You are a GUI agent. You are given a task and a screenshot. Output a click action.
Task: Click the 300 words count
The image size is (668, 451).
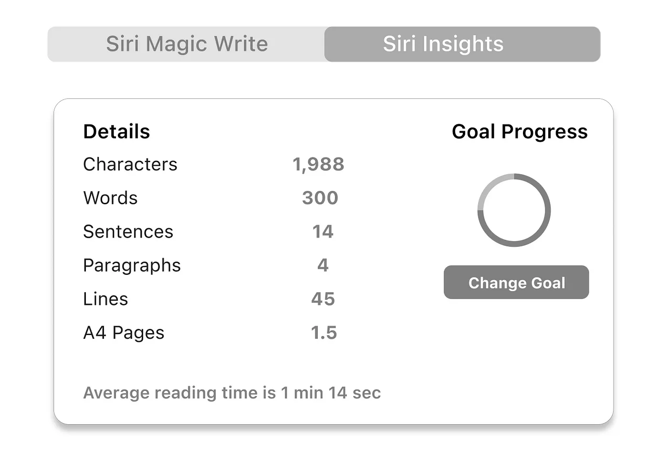pyautogui.click(x=320, y=198)
